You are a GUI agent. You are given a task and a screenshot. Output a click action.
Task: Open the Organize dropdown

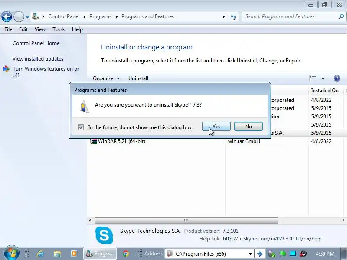tap(106, 78)
